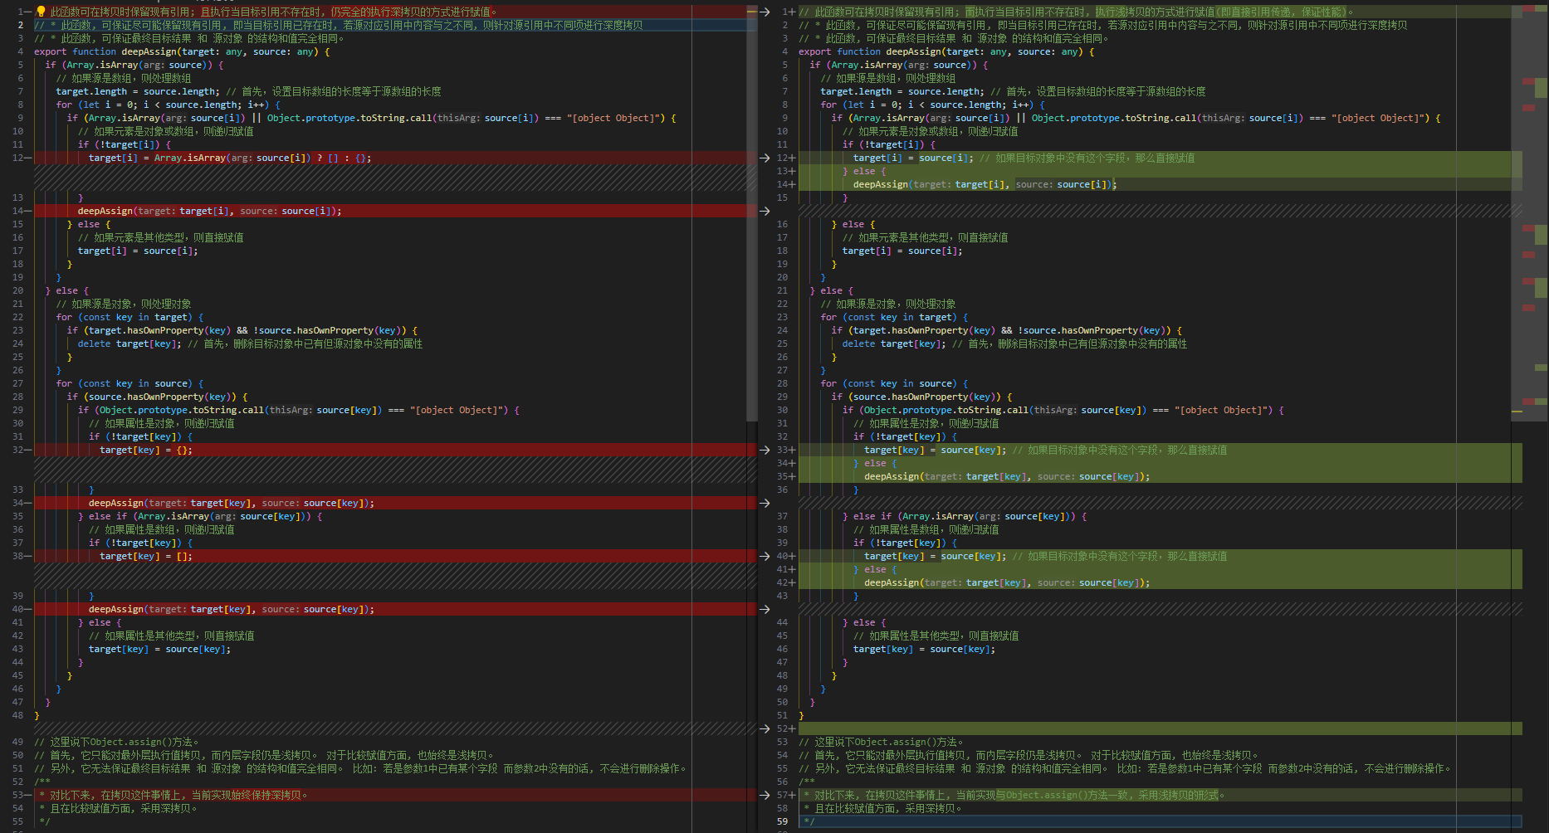1549x833 pixels.
Task: Click the minimap slider in the right pane
Action: pos(1529,207)
